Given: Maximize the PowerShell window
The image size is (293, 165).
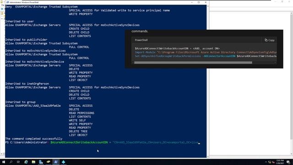Looking at the screenshot, I should (x=199, y=2).
